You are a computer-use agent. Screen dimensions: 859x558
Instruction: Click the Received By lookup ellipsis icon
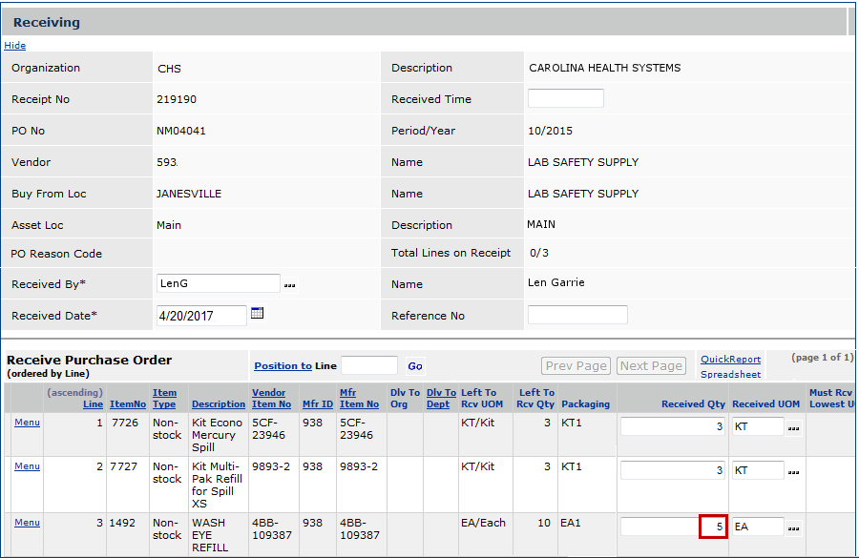click(290, 284)
